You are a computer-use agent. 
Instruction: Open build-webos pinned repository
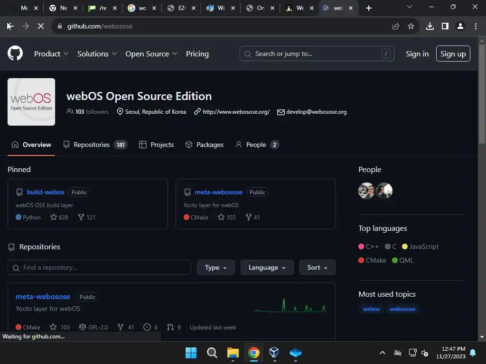click(46, 192)
